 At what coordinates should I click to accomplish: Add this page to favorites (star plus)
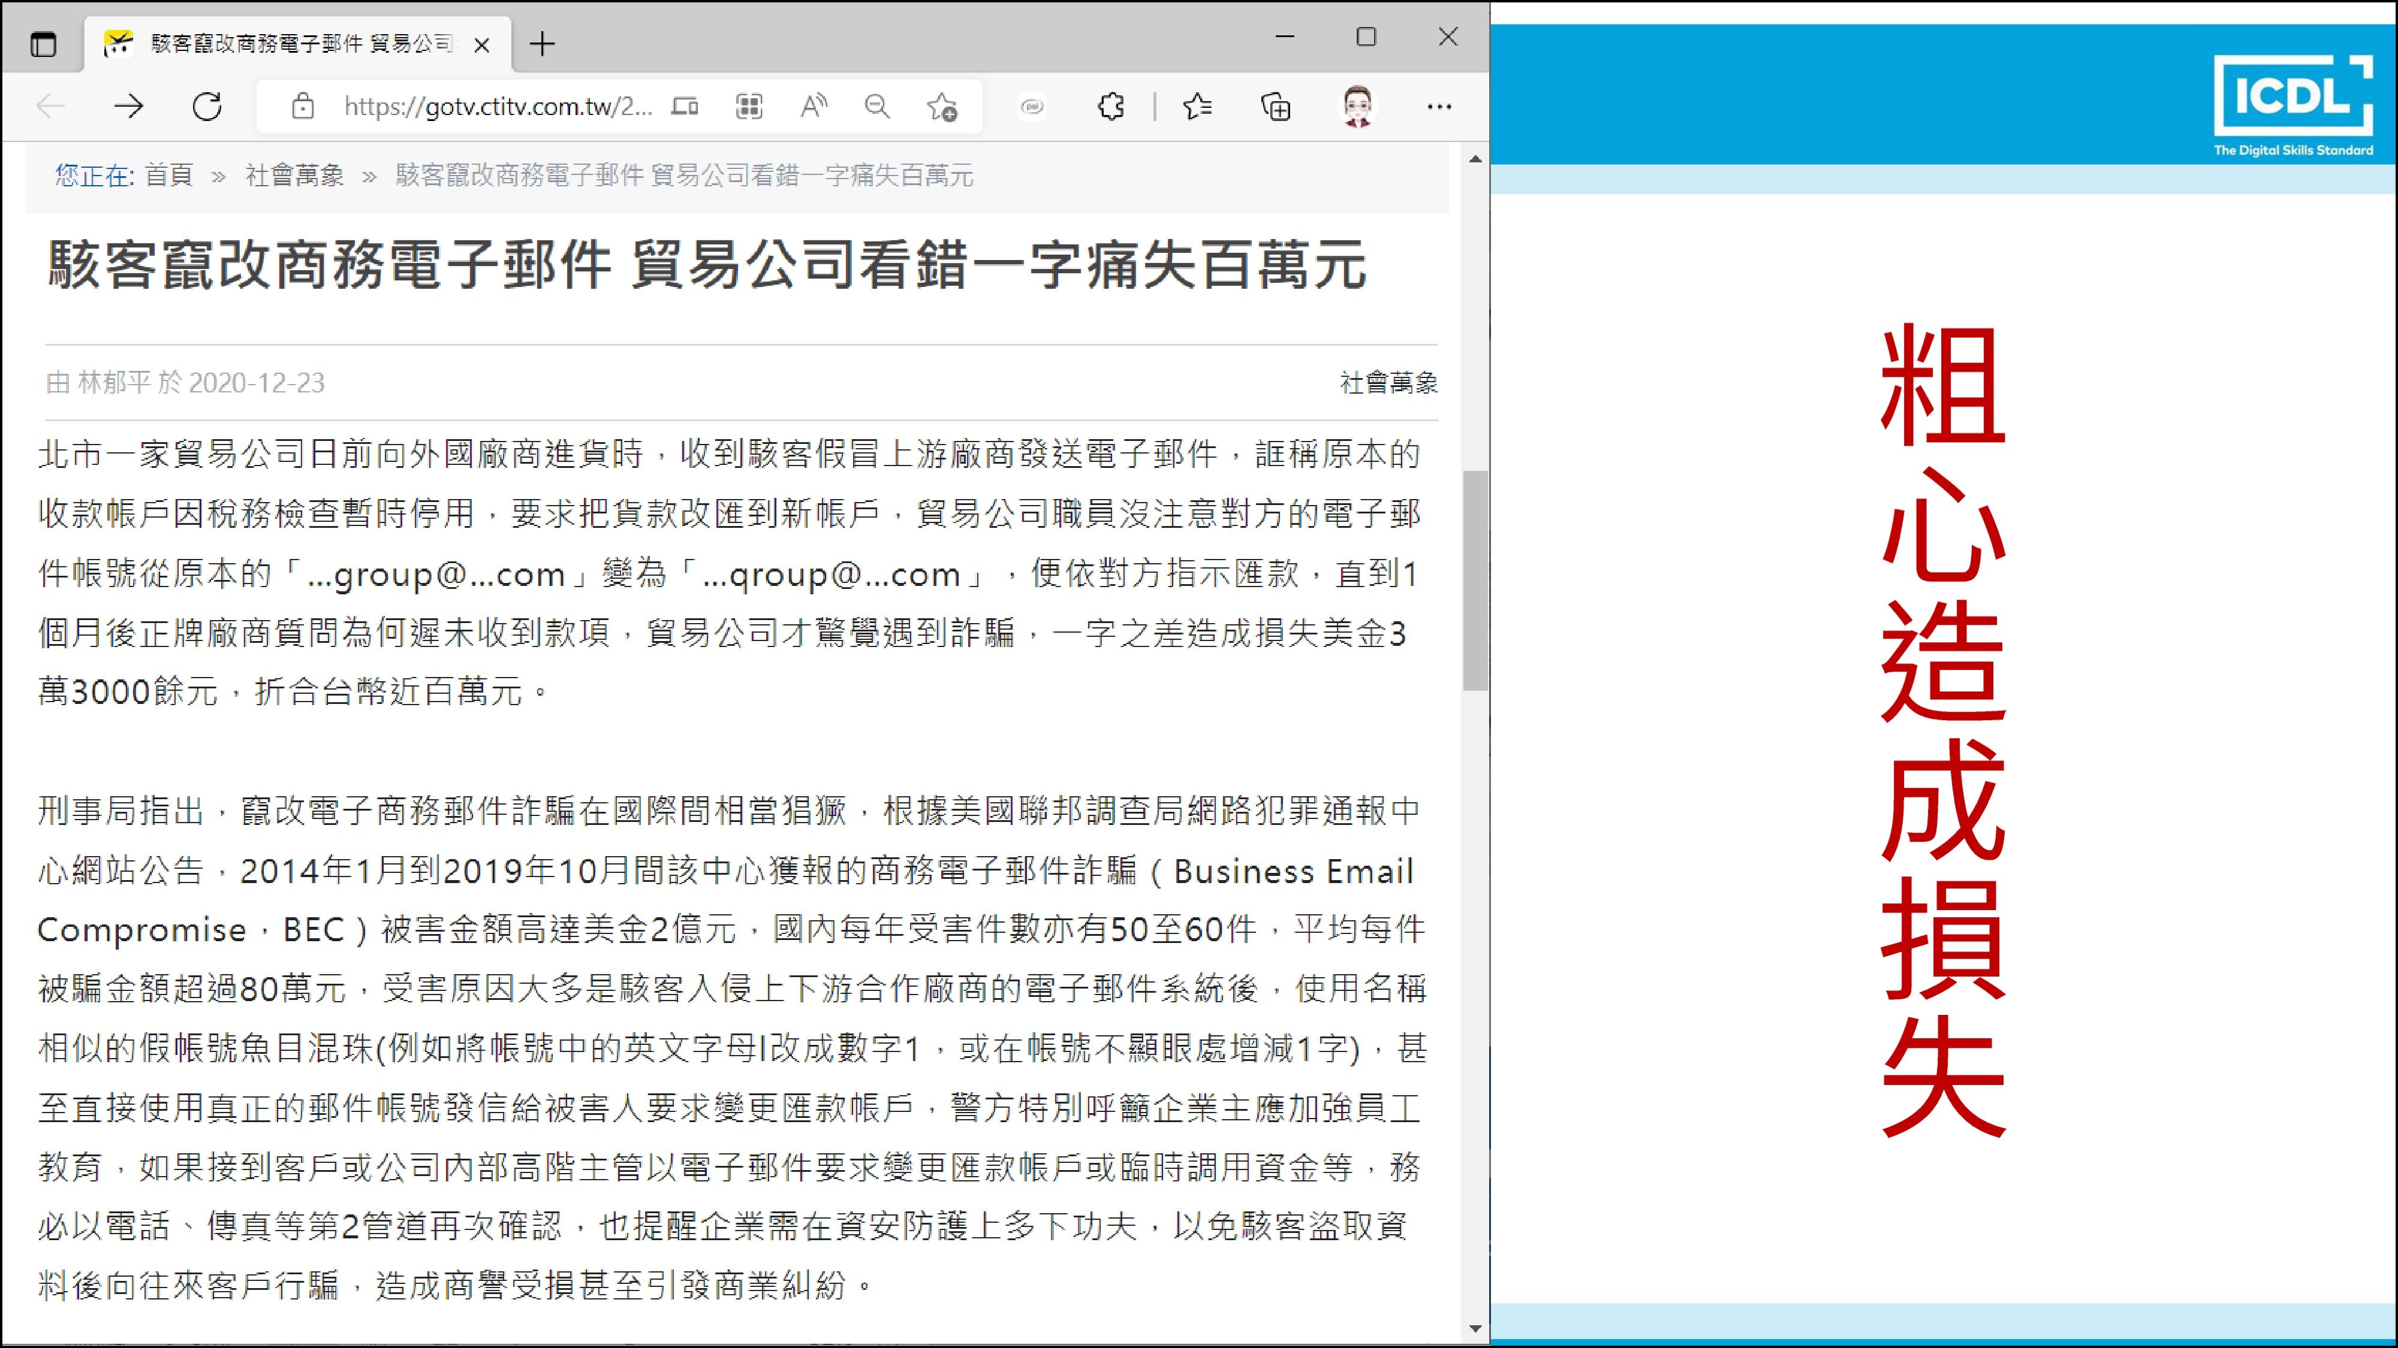click(942, 107)
